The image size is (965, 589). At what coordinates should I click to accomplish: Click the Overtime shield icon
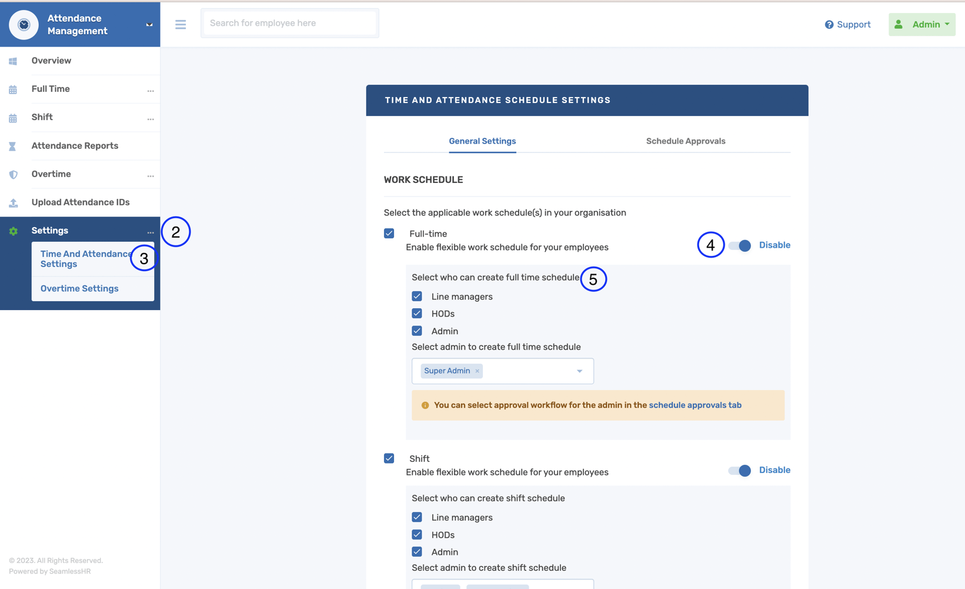point(13,174)
